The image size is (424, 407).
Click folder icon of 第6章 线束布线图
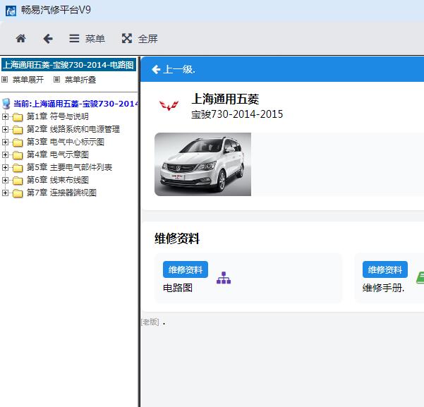18,181
